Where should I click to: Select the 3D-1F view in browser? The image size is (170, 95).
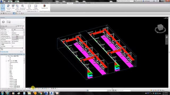click(x=11, y=67)
